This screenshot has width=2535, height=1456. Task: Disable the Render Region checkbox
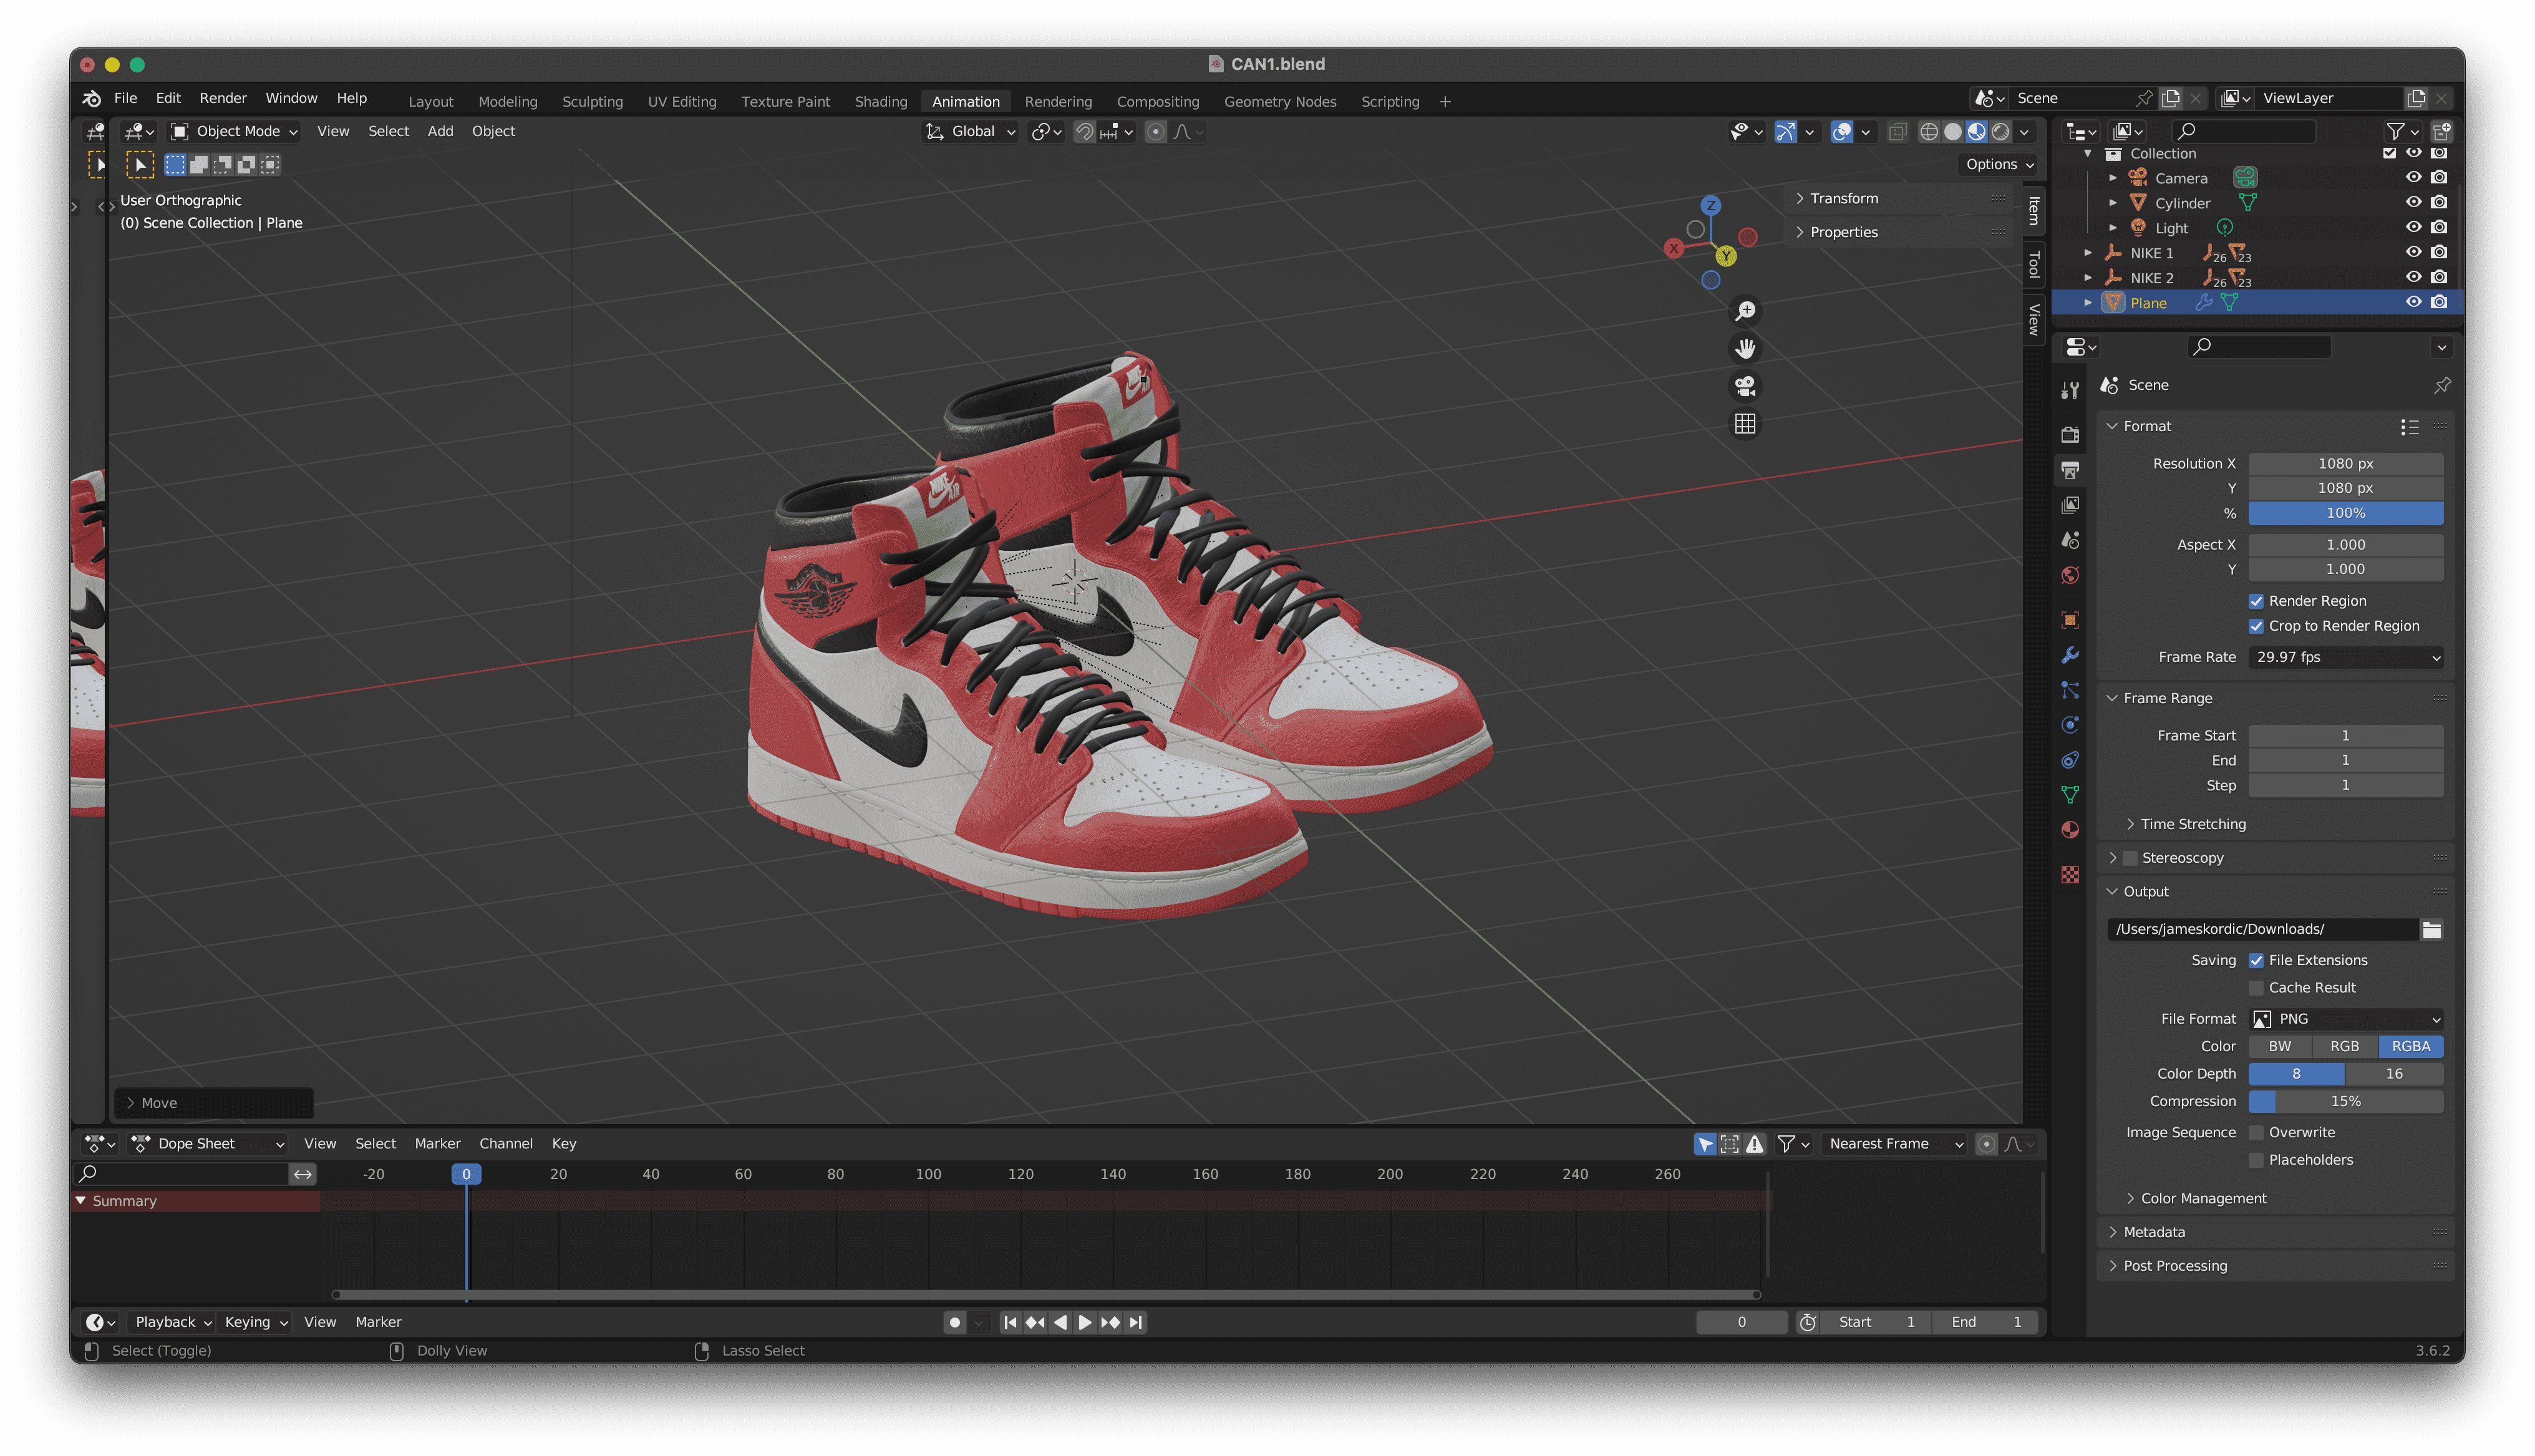click(x=2256, y=601)
